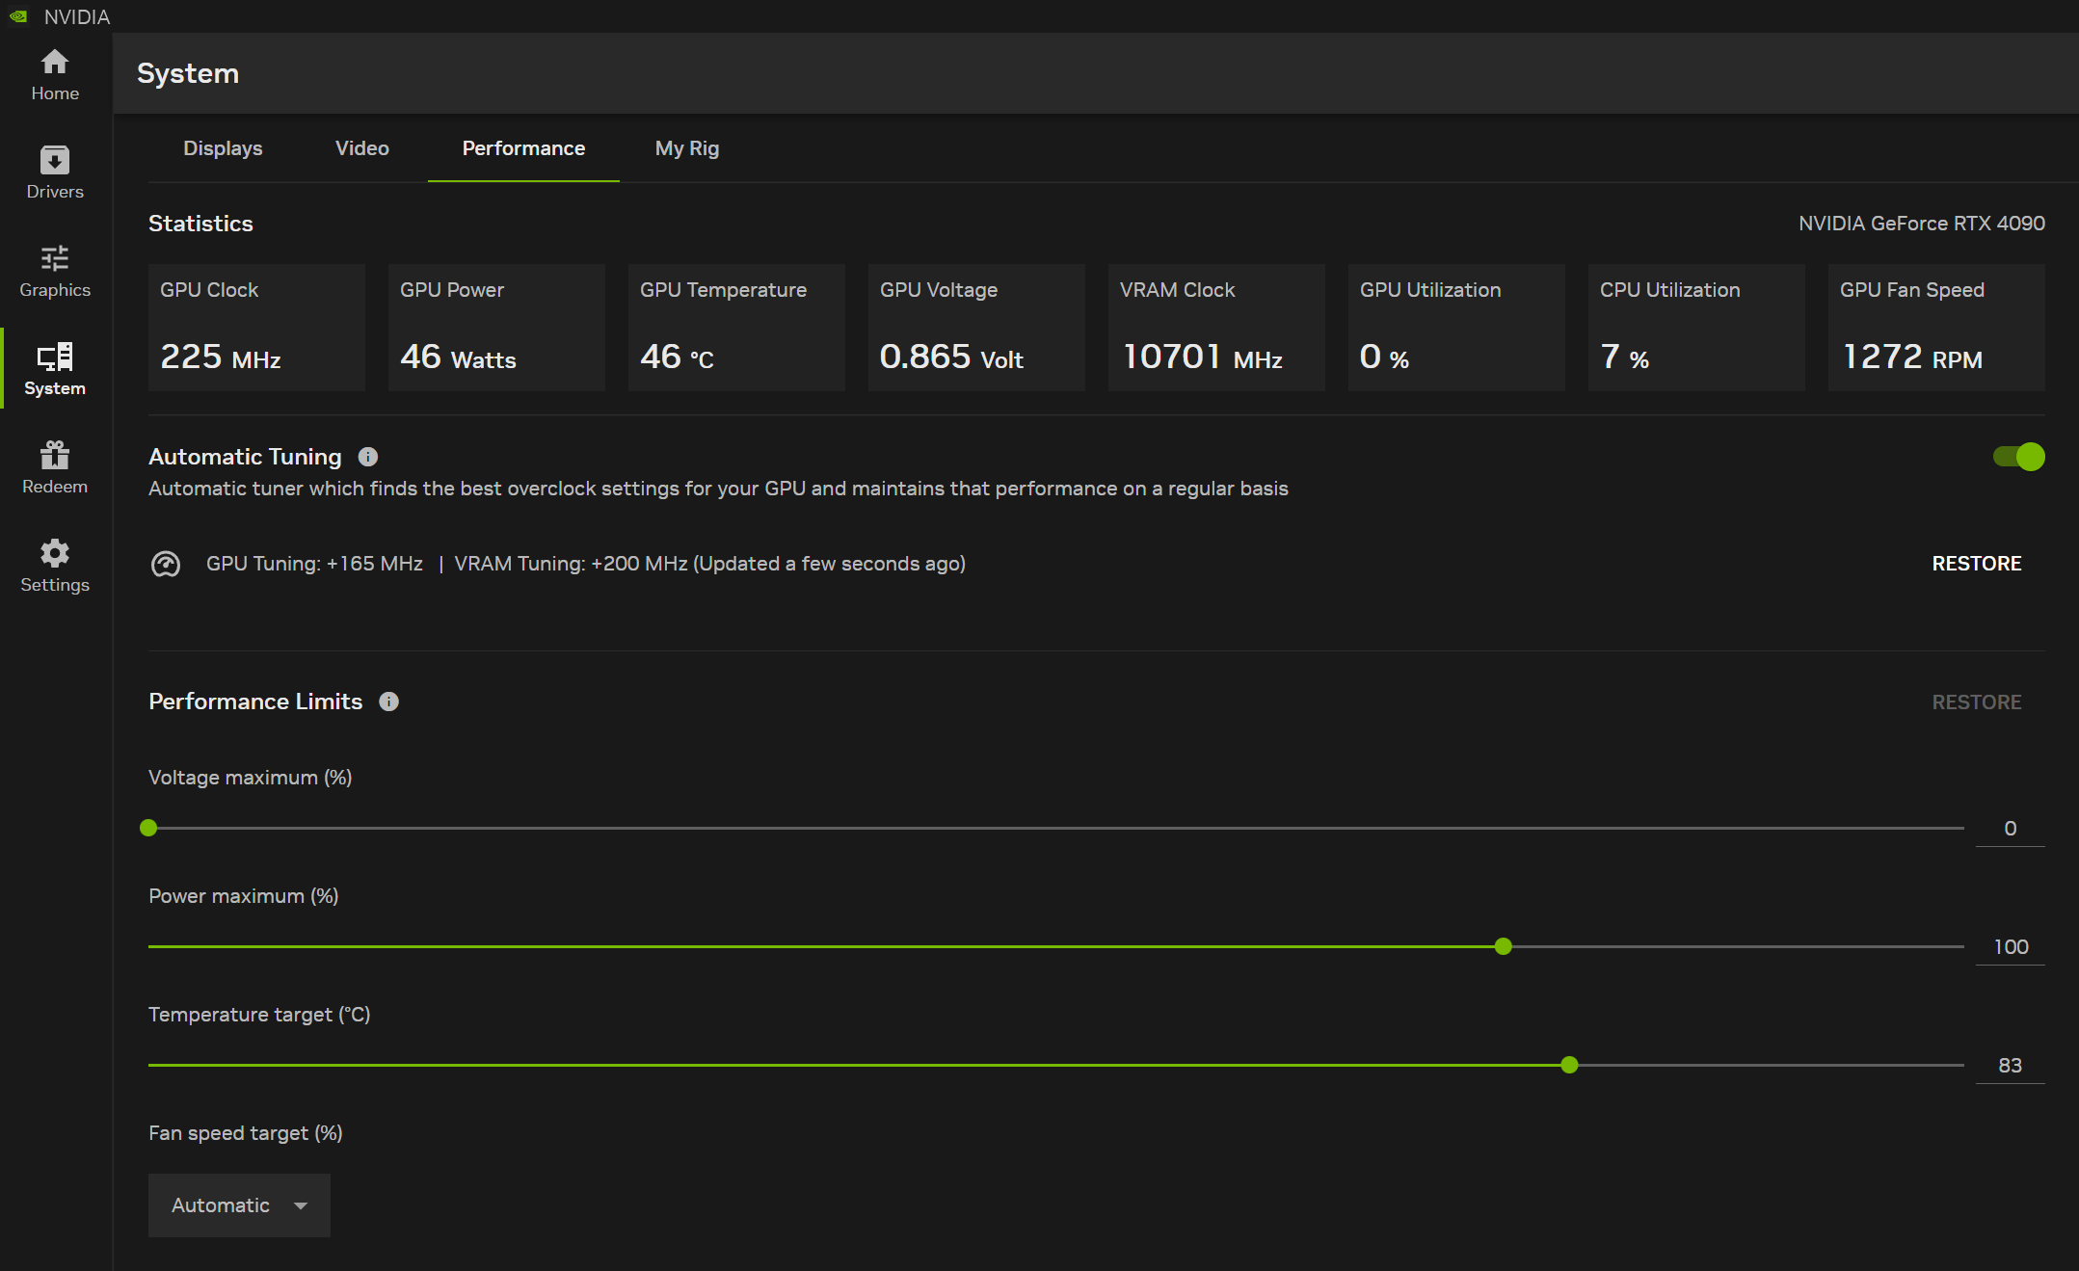Image resolution: width=2079 pixels, height=1271 pixels.
Task: Expand the Fan speed target Automatic dropdown
Action: tap(239, 1205)
